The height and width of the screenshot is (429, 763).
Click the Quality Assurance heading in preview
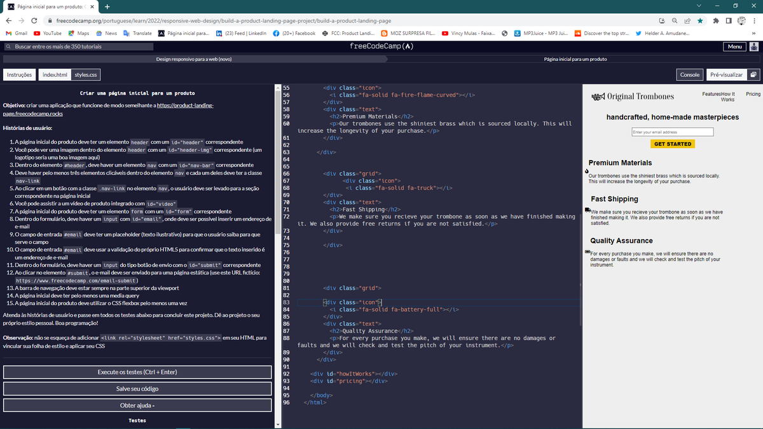pos(621,241)
